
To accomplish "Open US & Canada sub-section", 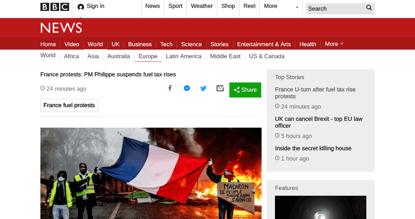I will (267, 56).
